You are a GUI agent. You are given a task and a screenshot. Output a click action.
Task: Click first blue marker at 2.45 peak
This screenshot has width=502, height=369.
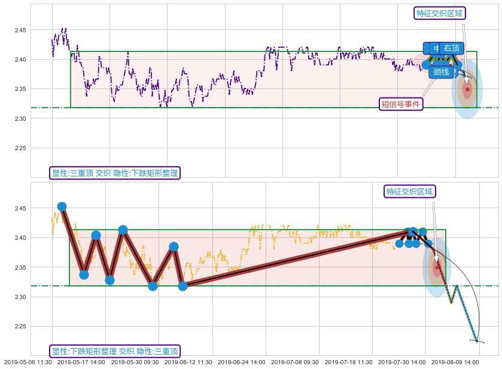point(62,207)
